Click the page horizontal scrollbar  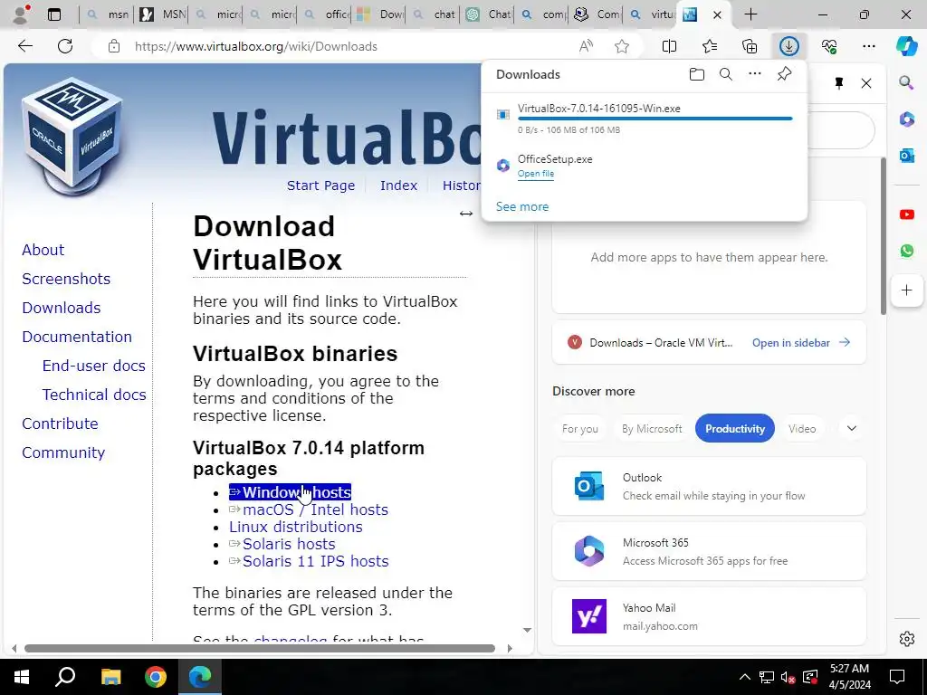[x=260, y=648]
